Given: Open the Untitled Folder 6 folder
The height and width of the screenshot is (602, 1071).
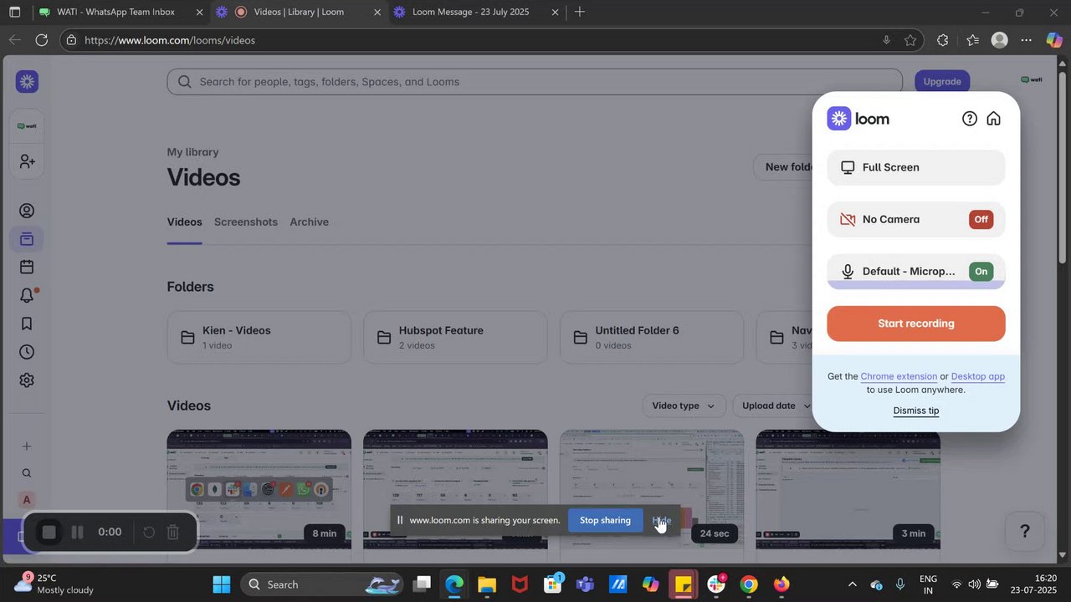Looking at the screenshot, I should click(x=652, y=337).
